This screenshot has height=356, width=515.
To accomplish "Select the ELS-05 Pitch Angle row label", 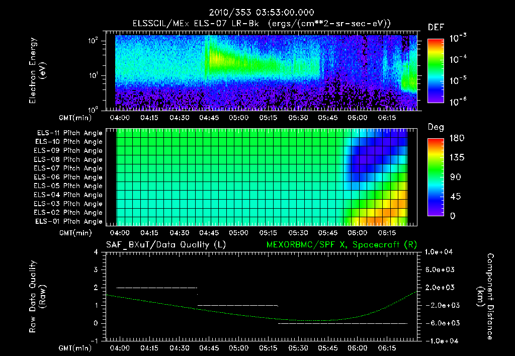I will coord(68,186).
